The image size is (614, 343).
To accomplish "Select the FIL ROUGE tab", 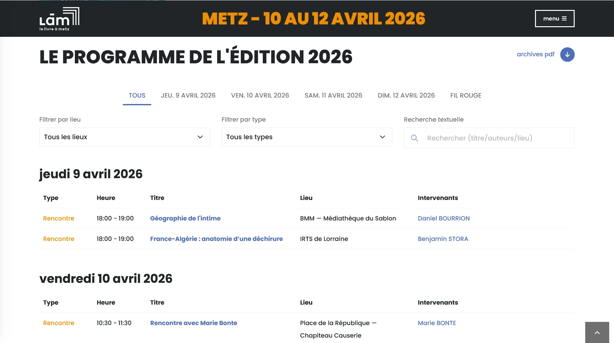I will pos(466,95).
